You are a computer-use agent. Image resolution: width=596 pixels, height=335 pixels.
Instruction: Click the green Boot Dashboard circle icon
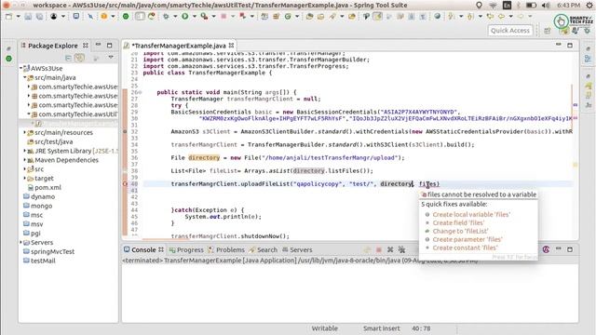126,17
